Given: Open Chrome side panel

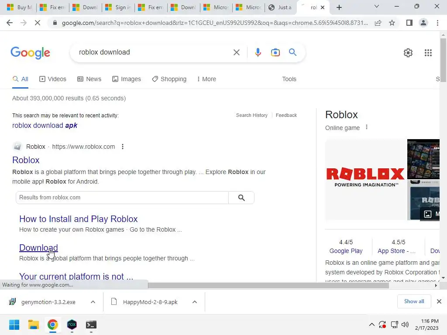Looking at the screenshot, I should pos(409,23).
